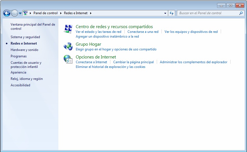The width and height of the screenshot is (247, 152).
Task: Open Cuentas de usuario y protección infantil
Action: tap(26, 65)
